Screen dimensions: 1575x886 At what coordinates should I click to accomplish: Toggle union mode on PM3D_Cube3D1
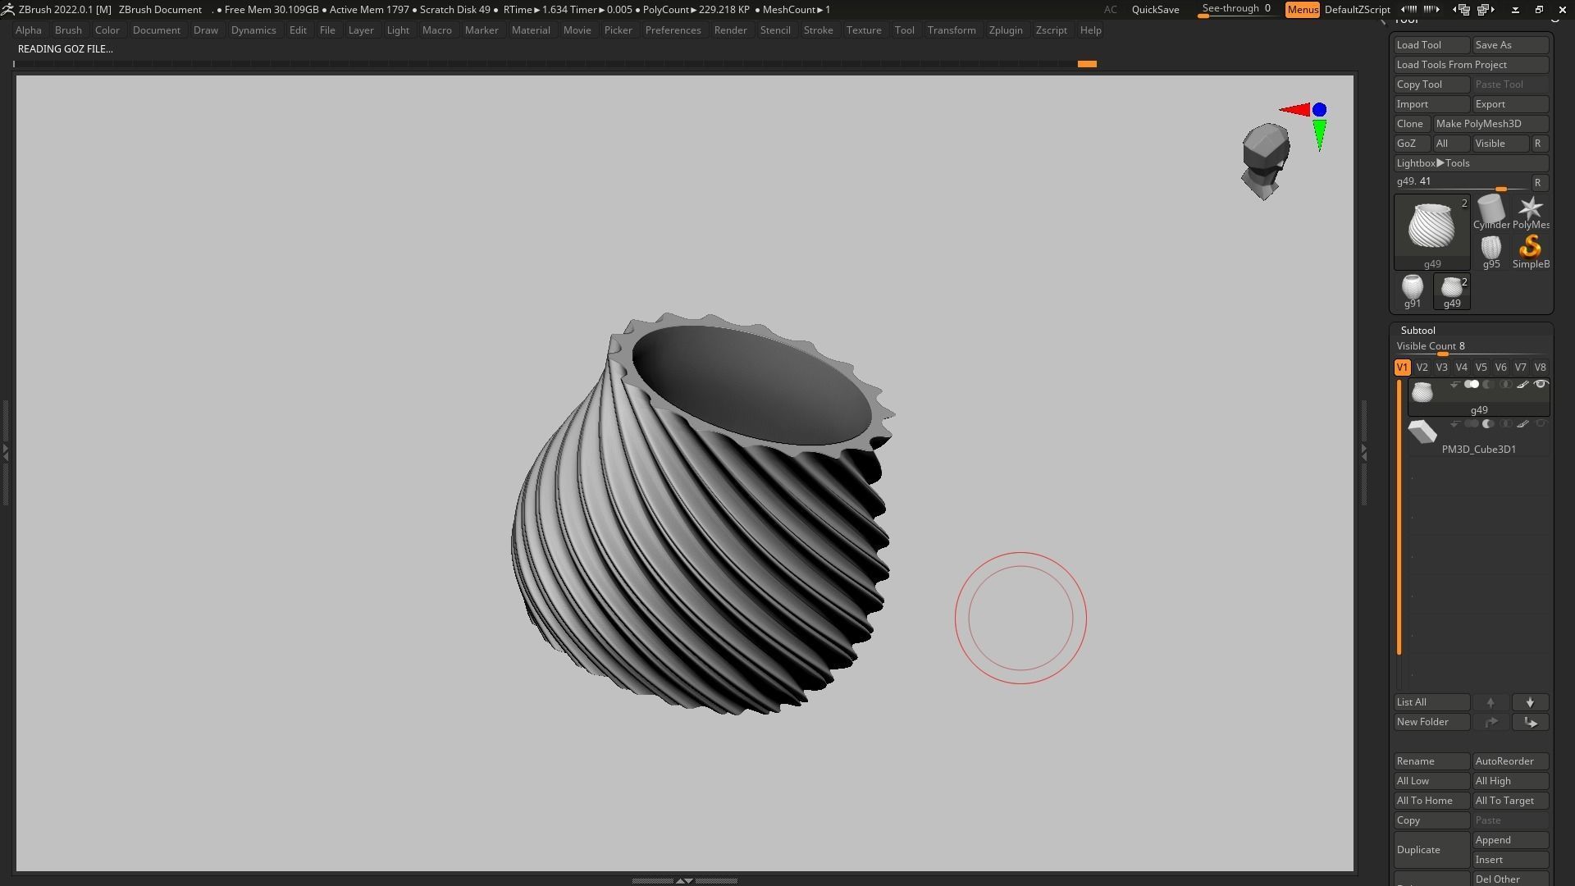click(1472, 424)
